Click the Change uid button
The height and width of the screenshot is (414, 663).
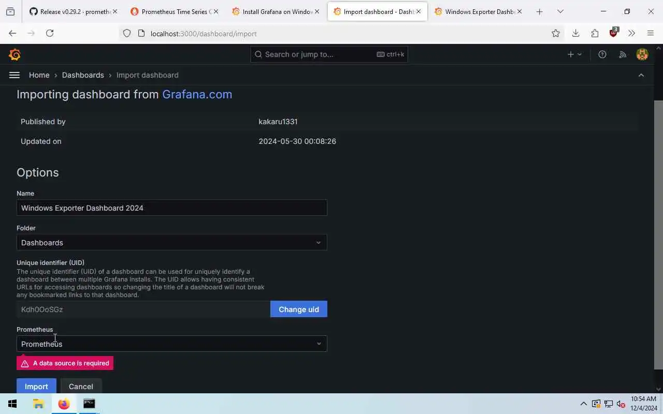click(x=299, y=309)
